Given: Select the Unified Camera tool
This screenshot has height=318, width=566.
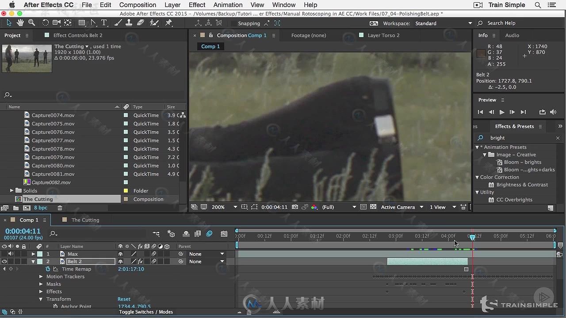Looking at the screenshot, I should pyautogui.click(x=57, y=23).
